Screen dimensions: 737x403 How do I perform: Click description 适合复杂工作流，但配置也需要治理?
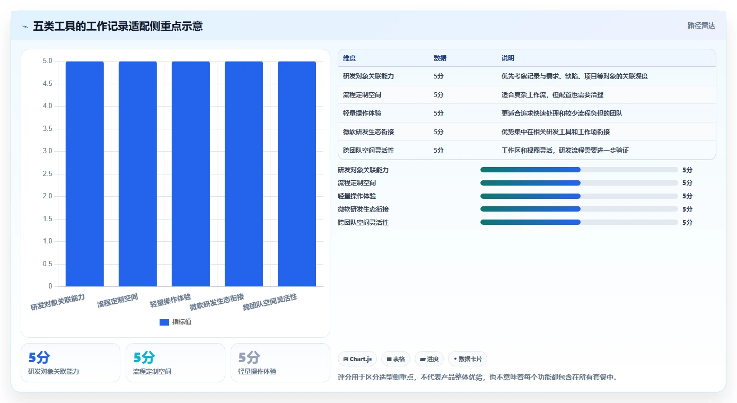552,95
